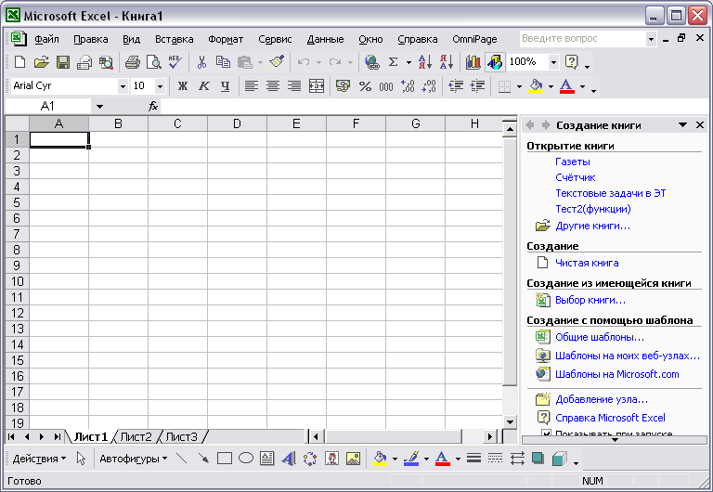This screenshot has width=713, height=492.
Task: Open Справка Microsoft Excel link
Action: (610, 418)
